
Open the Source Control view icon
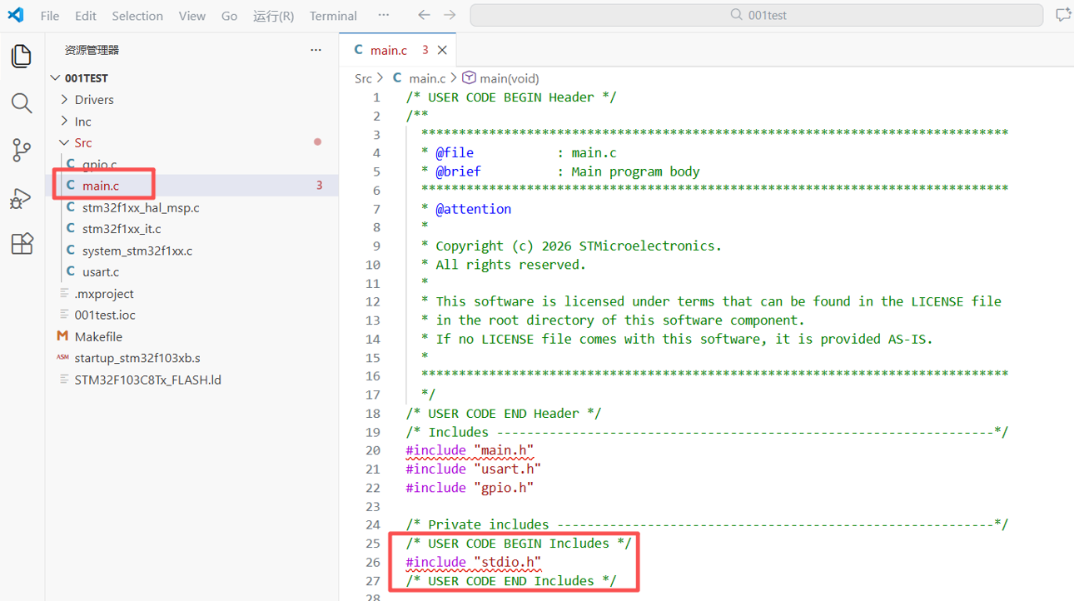22,150
